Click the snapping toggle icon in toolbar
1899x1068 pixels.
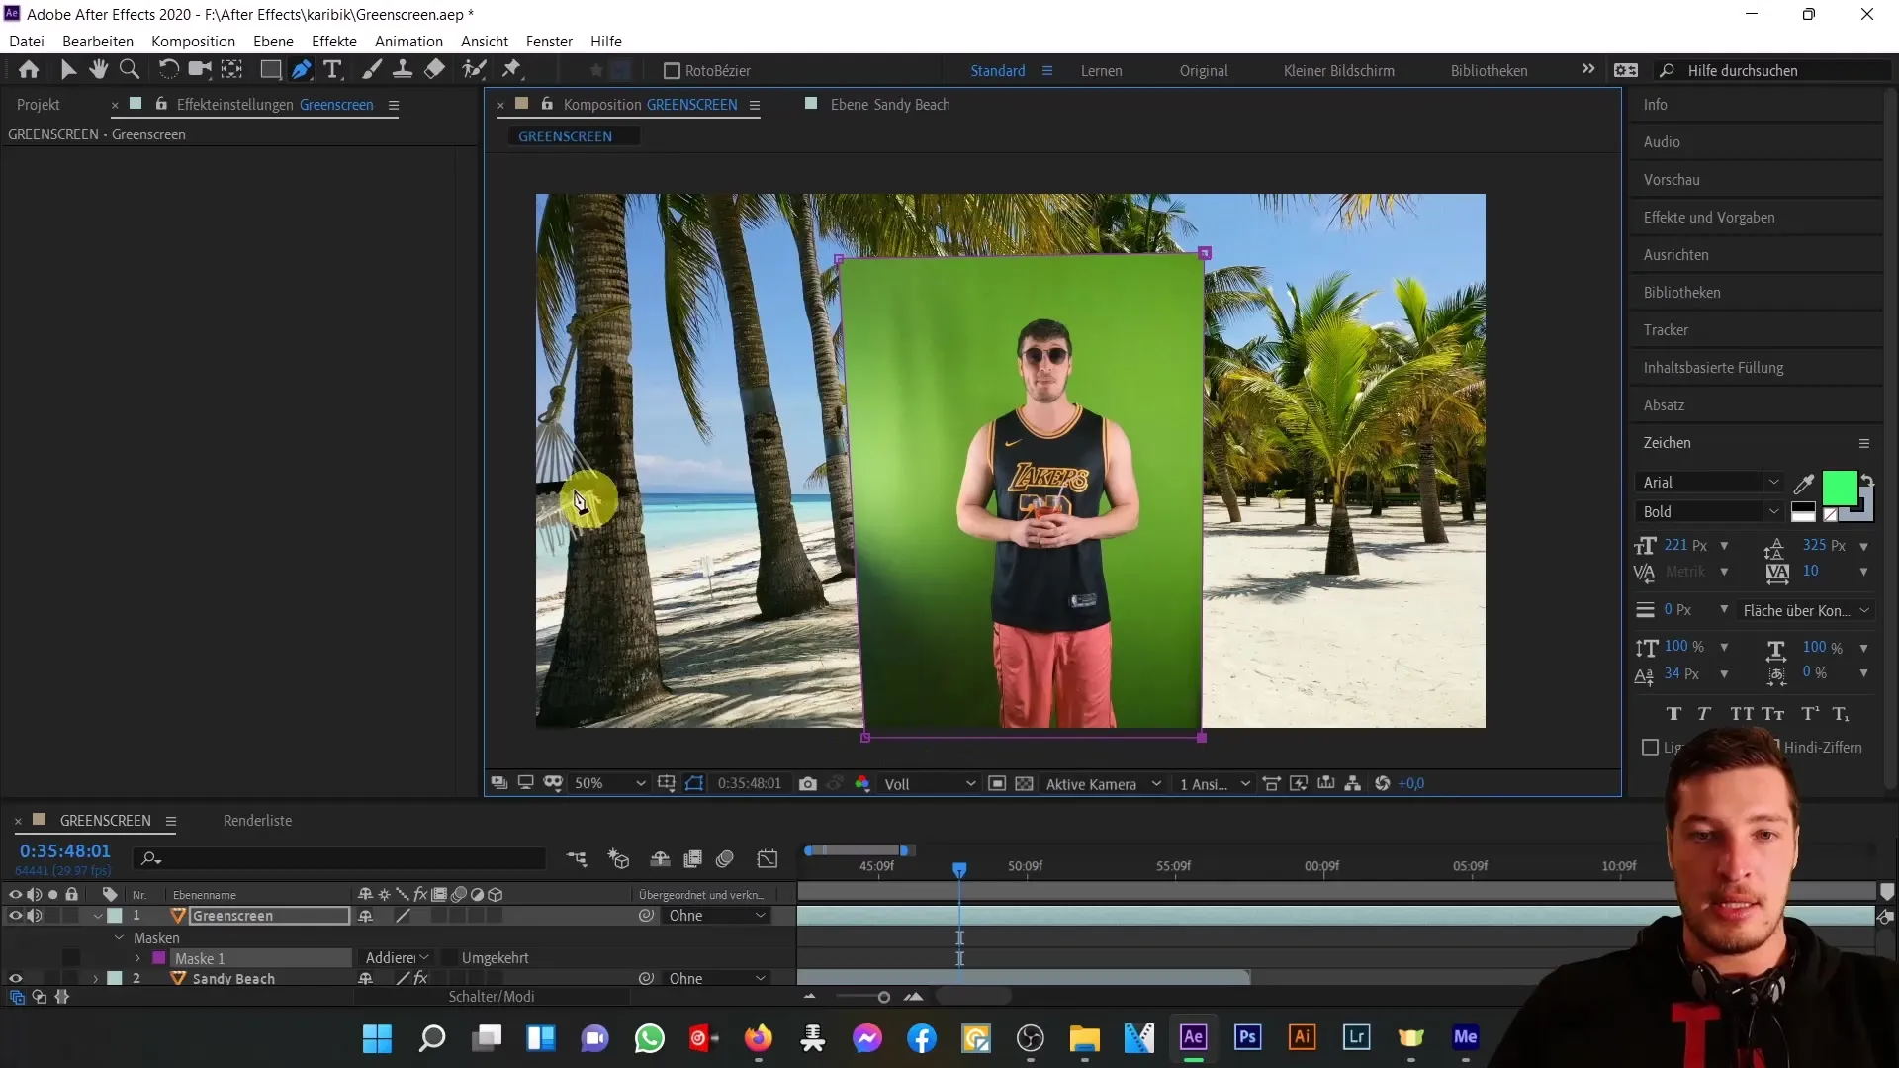tap(514, 69)
